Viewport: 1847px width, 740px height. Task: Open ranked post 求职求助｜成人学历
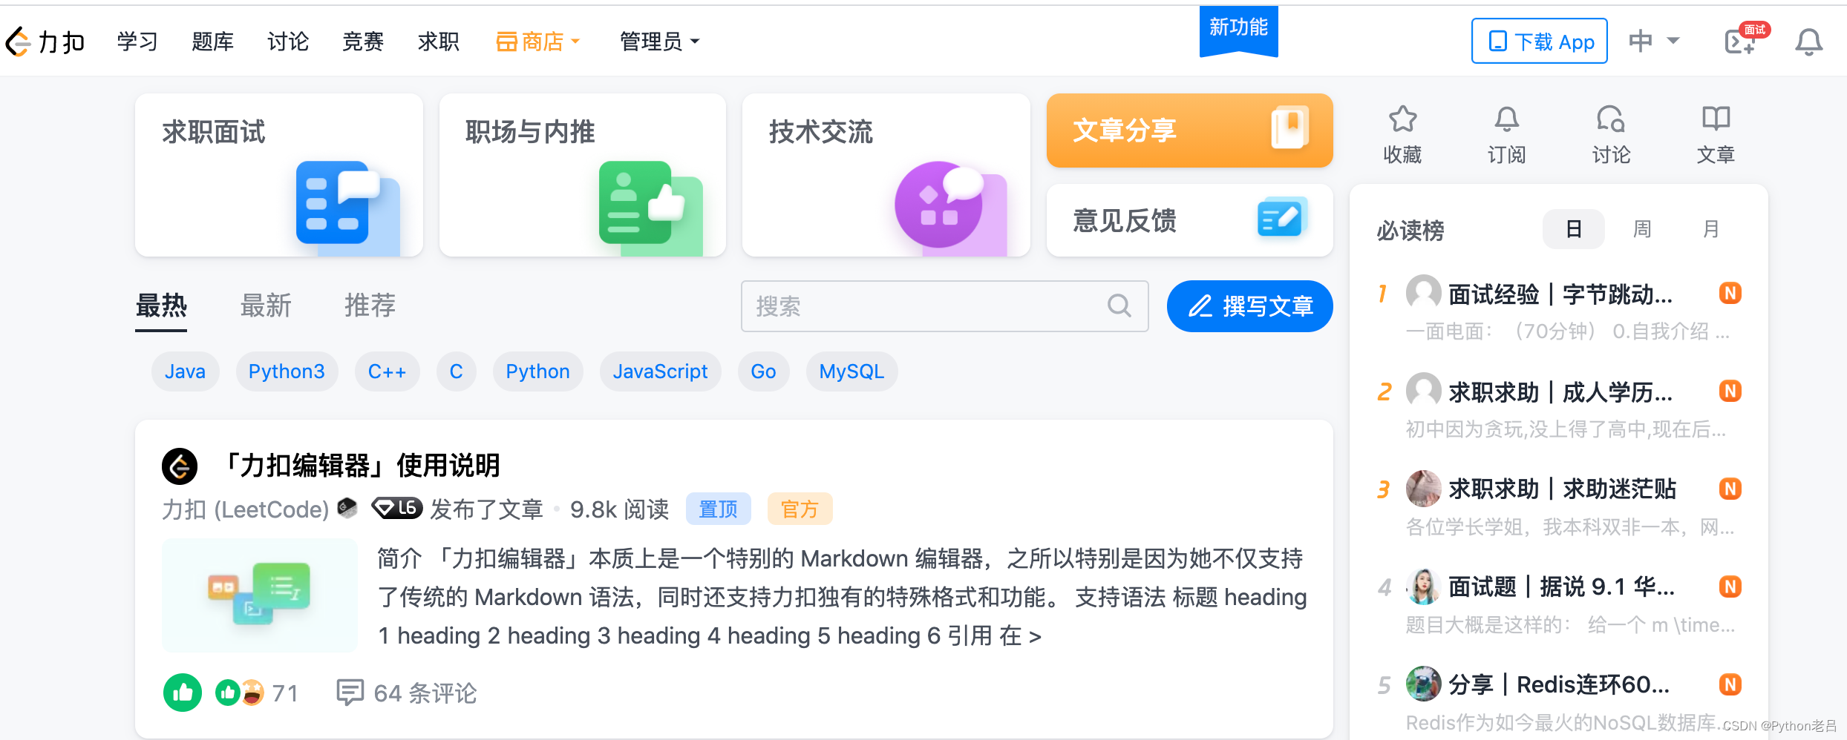[1560, 392]
